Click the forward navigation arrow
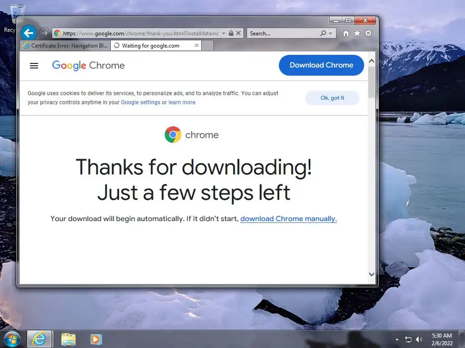The image size is (465, 348). pos(45,33)
